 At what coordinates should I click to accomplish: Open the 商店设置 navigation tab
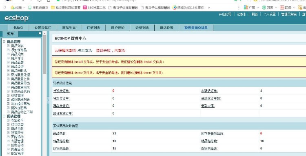point(166,28)
